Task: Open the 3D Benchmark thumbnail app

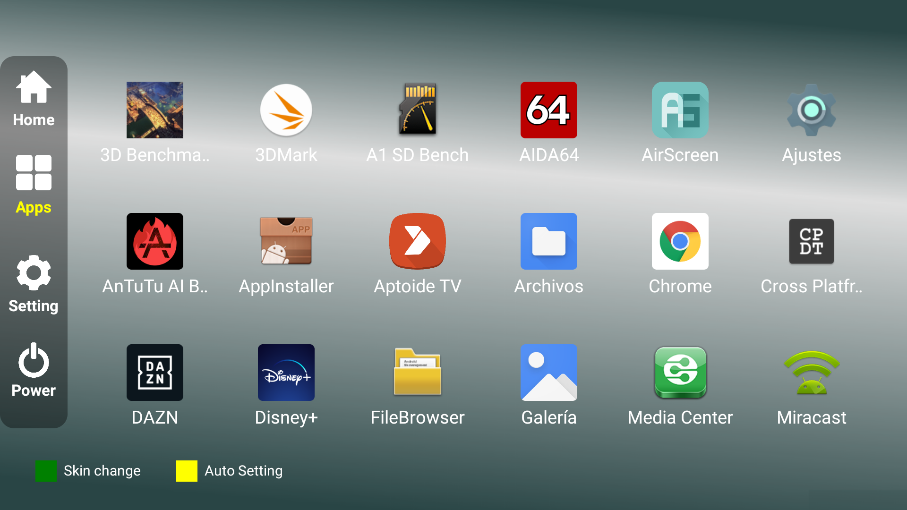Action: pos(154,110)
